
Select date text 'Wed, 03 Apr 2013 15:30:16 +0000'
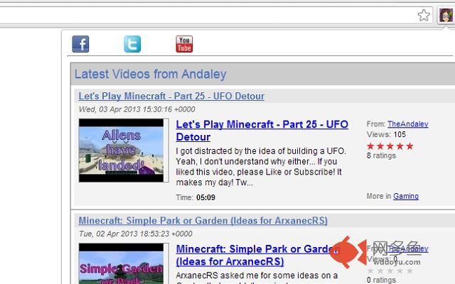coord(137,109)
